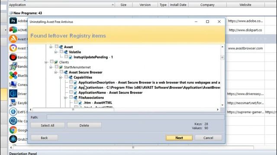Collapse the Volatile node

55,52
